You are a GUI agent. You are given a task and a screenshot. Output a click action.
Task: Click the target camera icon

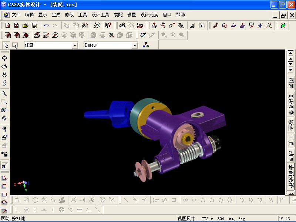pyautogui.click(x=4, y=118)
